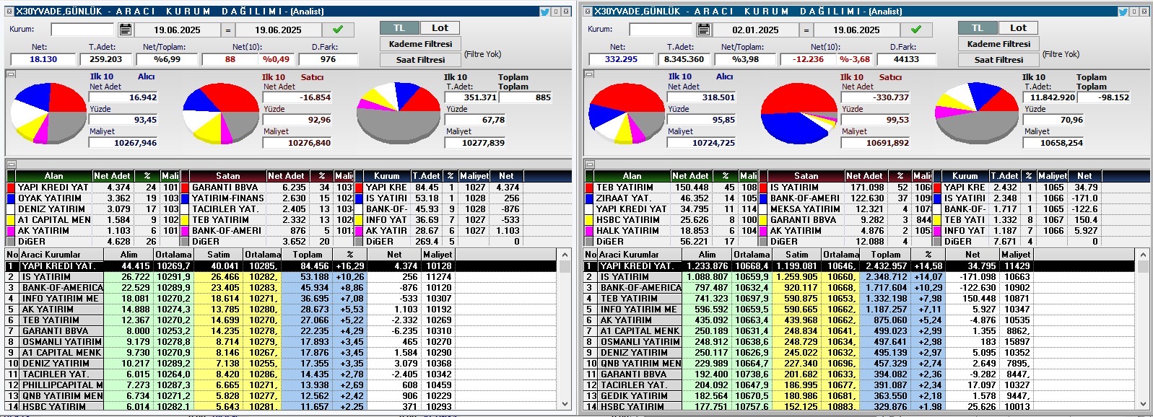
Task: Select row 10 QNB YATIRIM MEN in the right window
Action: coord(859,364)
